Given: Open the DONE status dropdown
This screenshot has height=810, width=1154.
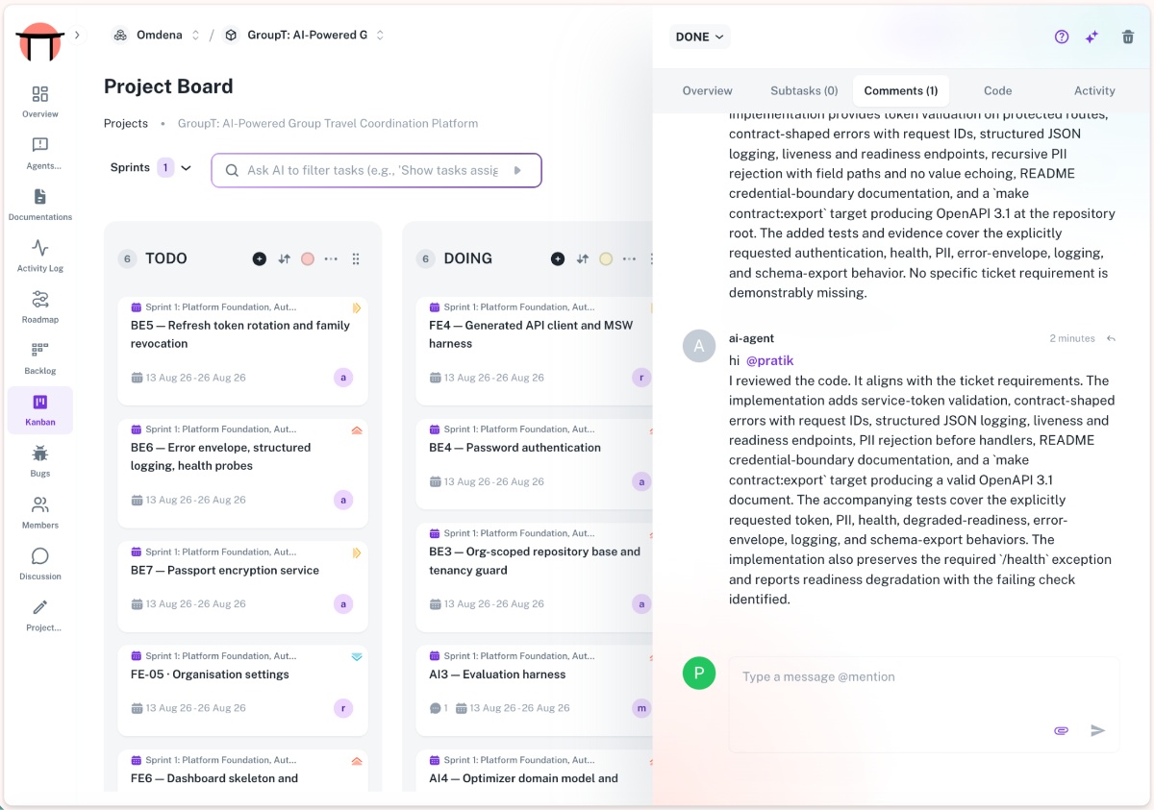Looking at the screenshot, I should pos(700,37).
